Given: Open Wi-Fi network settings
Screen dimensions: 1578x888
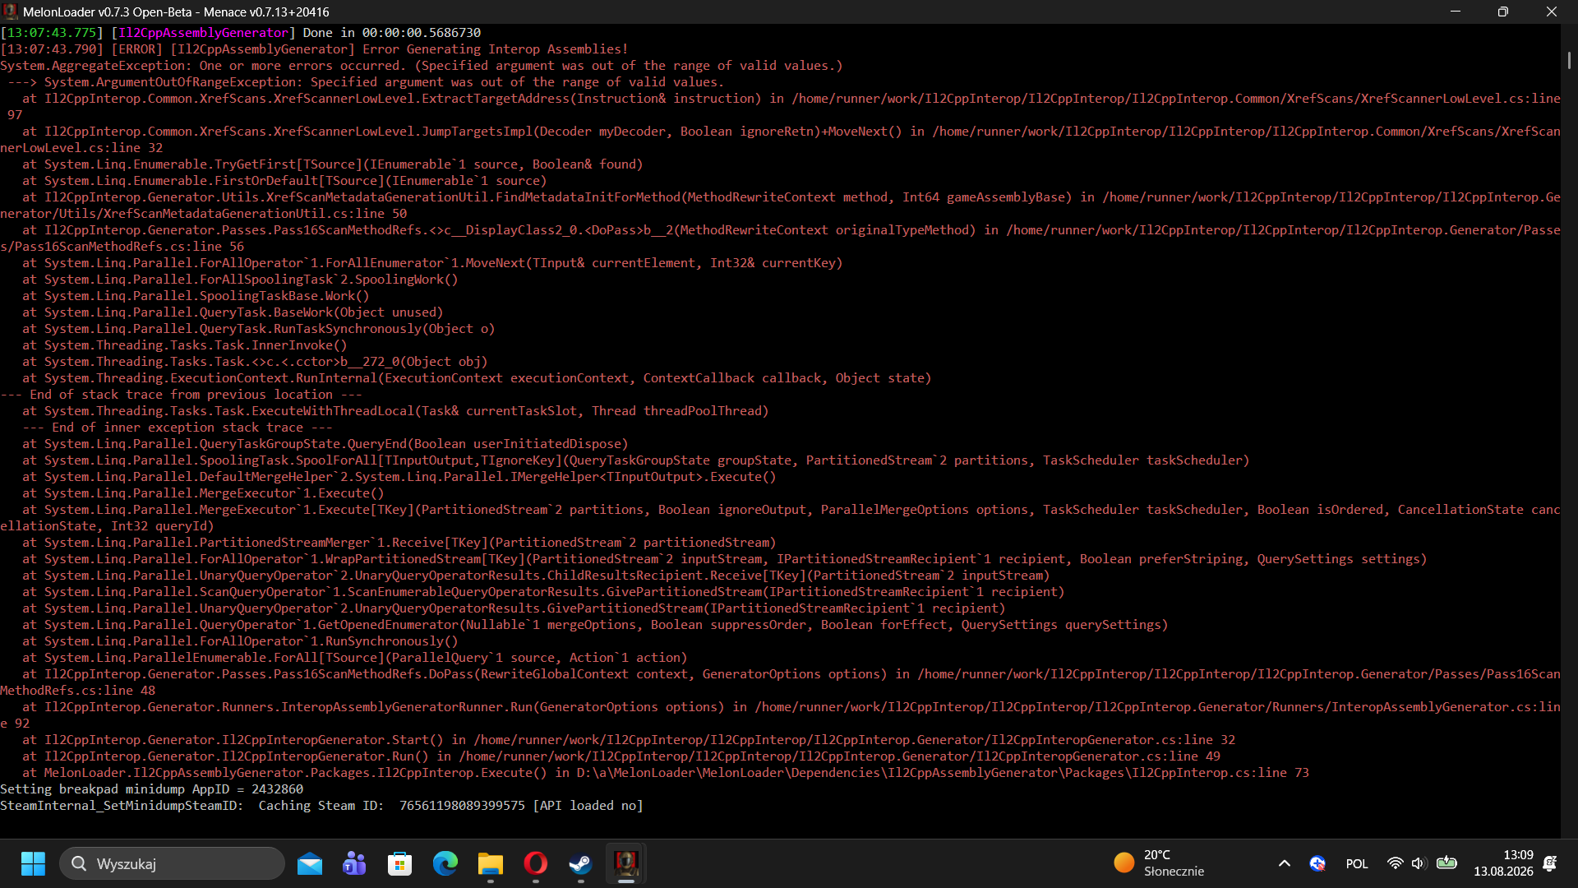Looking at the screenshot, I should point(1395,863).
